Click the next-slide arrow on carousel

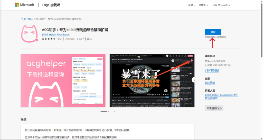point(194,80)
